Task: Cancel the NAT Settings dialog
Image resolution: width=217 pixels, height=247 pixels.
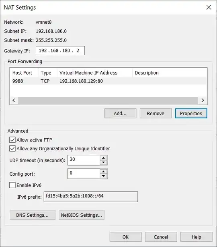Action: (161, 237)
